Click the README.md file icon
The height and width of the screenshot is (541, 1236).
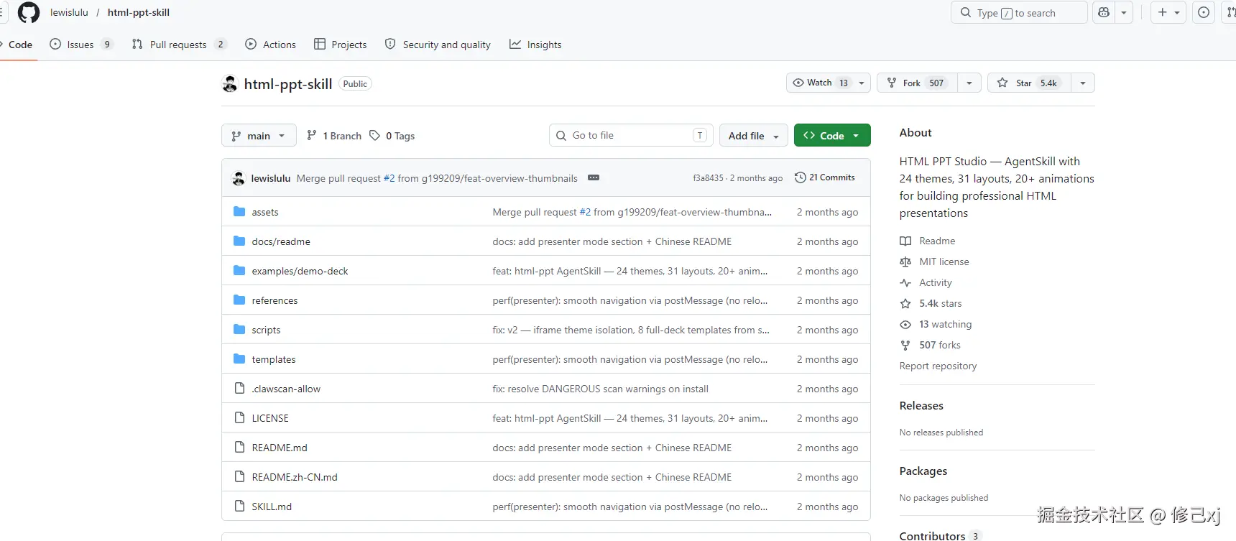pos(239,448)
